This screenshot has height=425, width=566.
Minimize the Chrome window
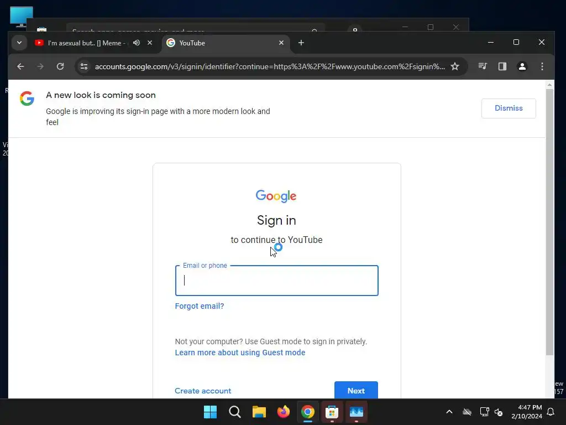(x=491, y=42)
